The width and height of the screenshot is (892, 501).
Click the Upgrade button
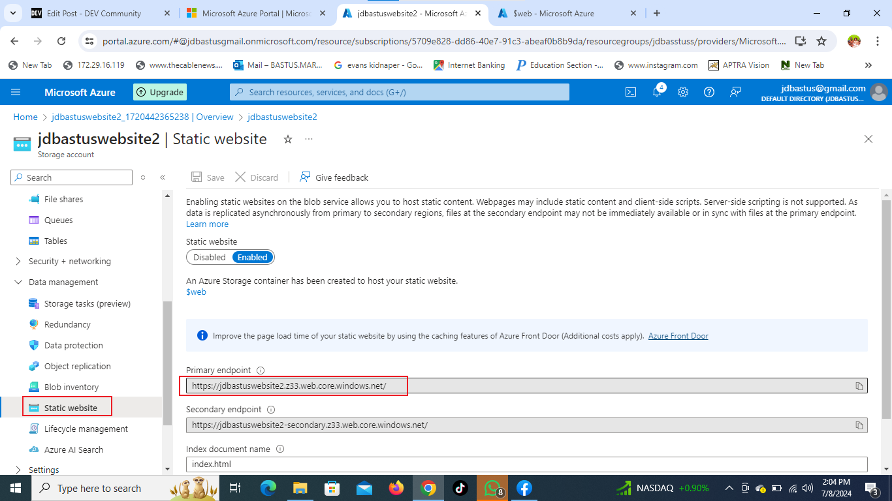(160, 92)
